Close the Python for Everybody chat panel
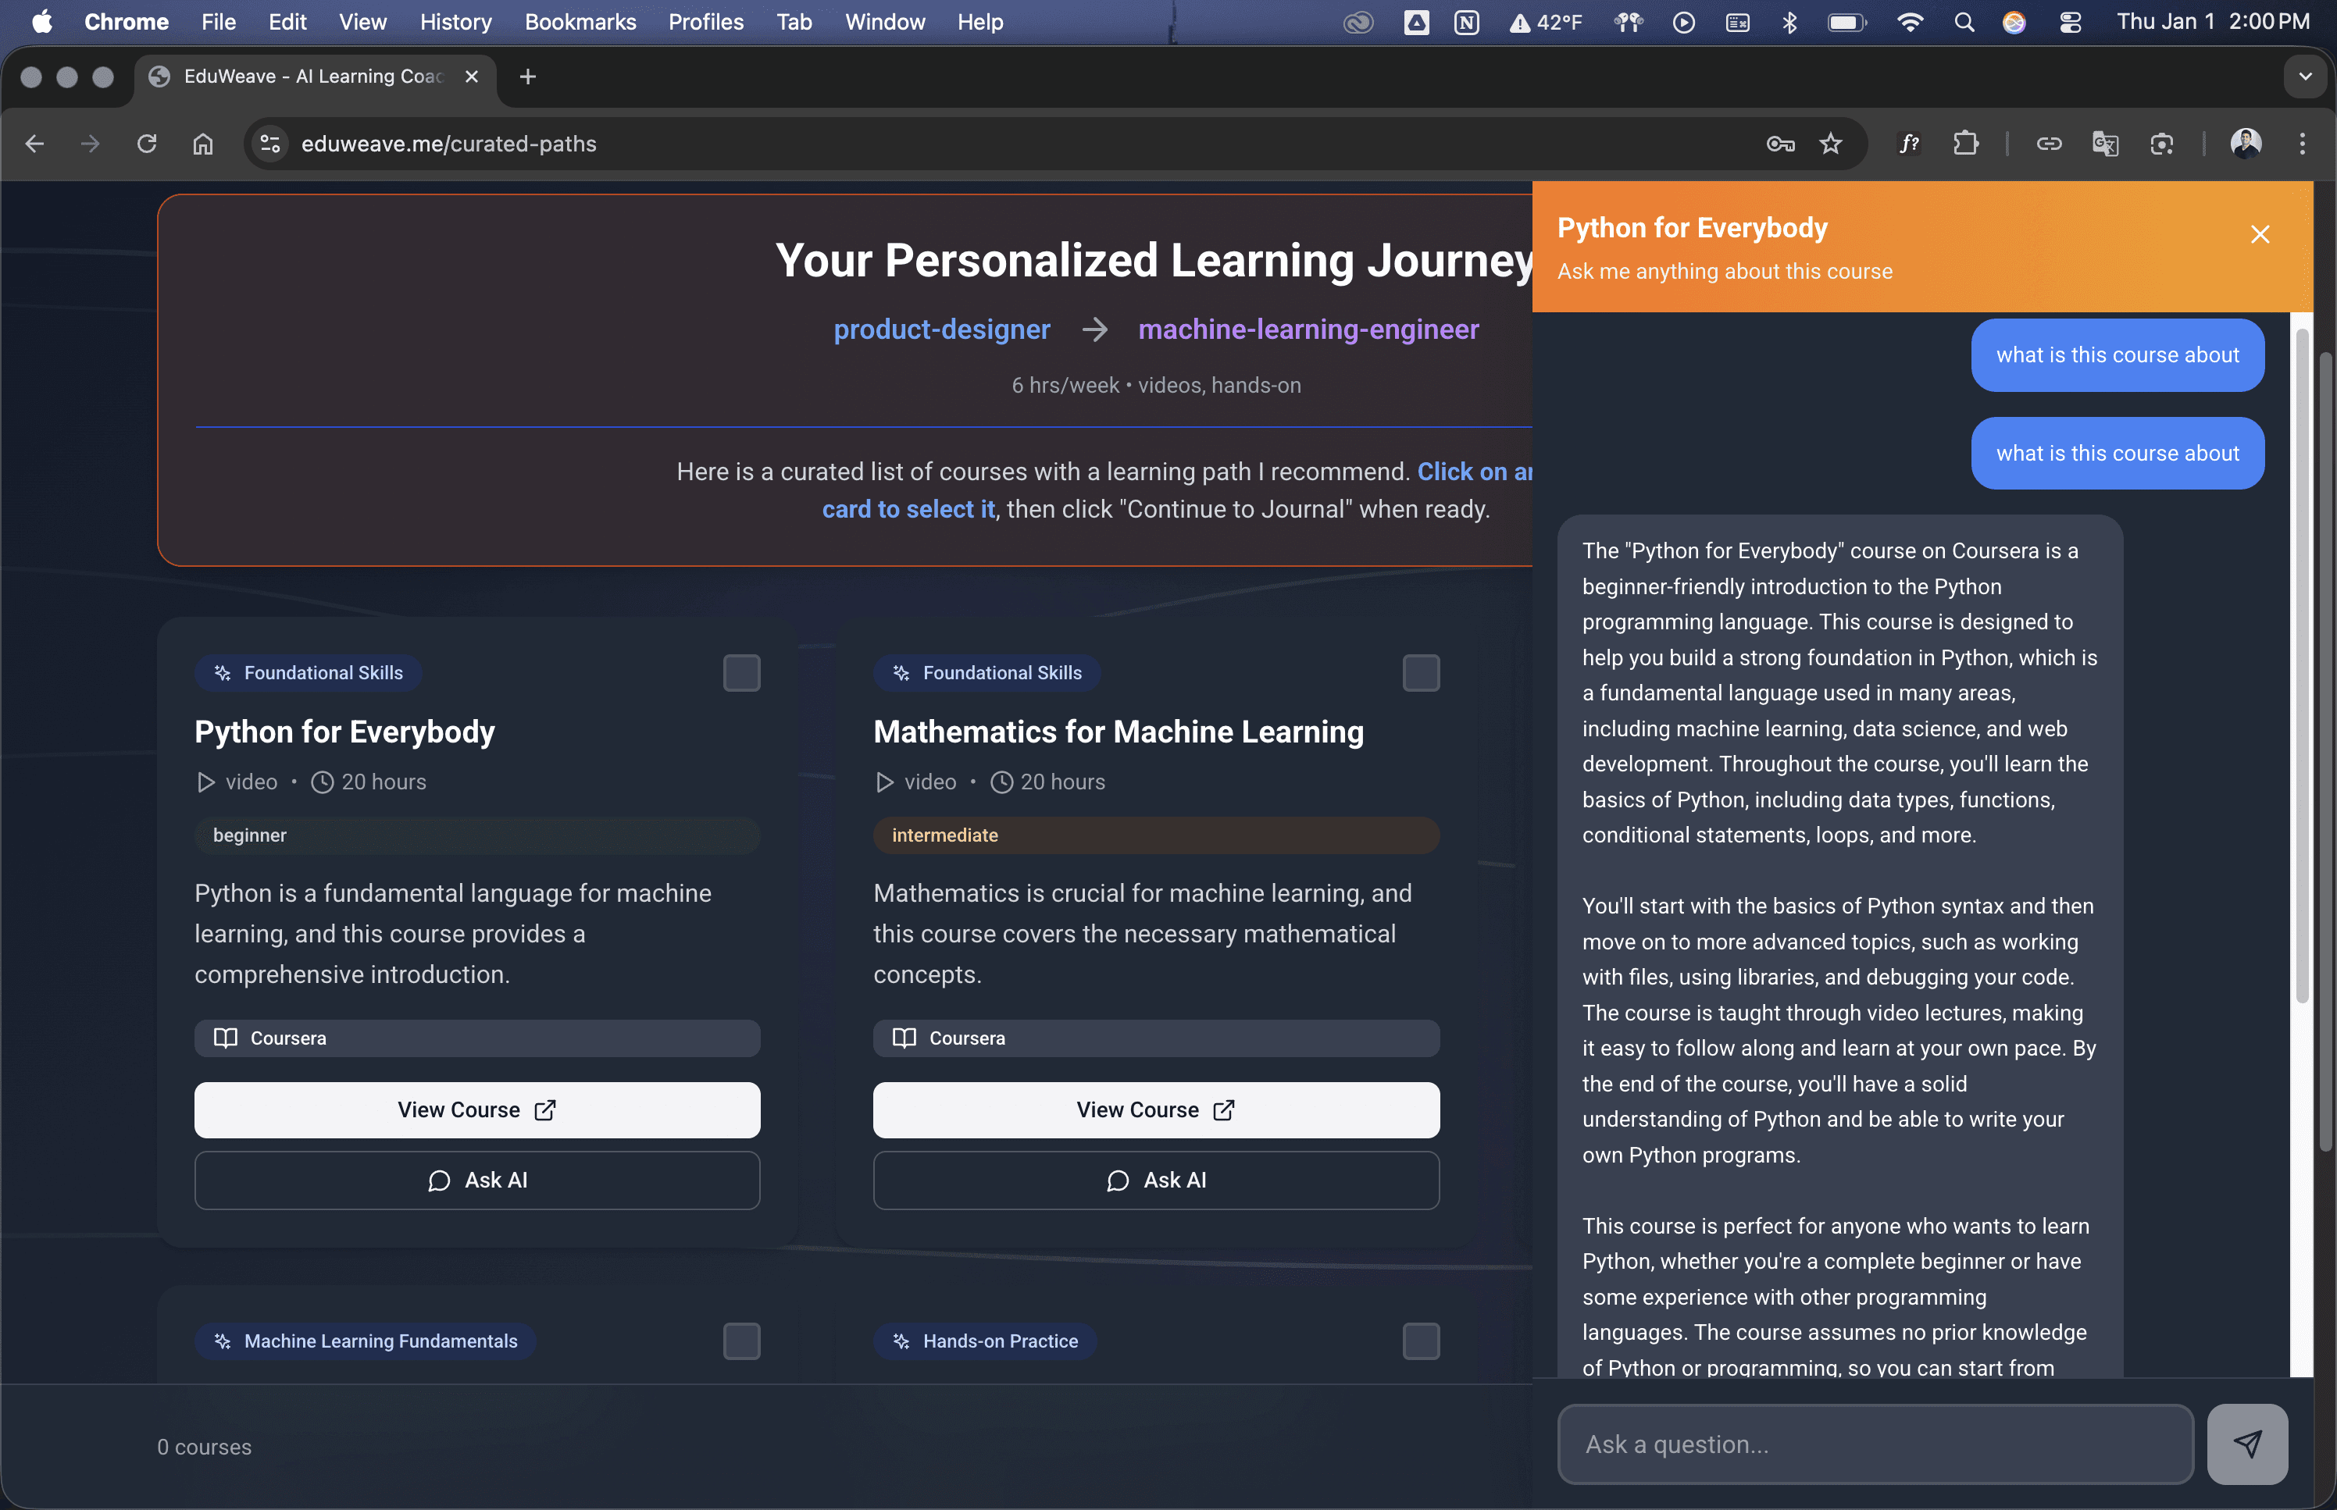This screenshot has height=1510, width=2337. point(2260,234)
